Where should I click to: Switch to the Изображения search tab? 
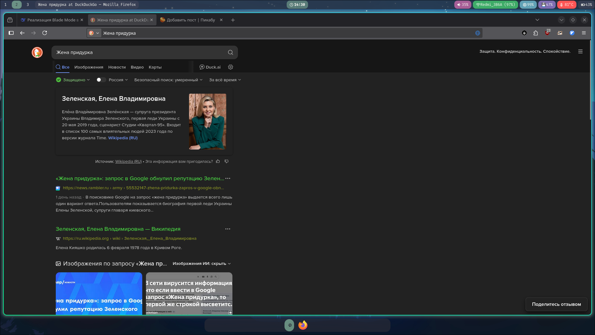89,67
